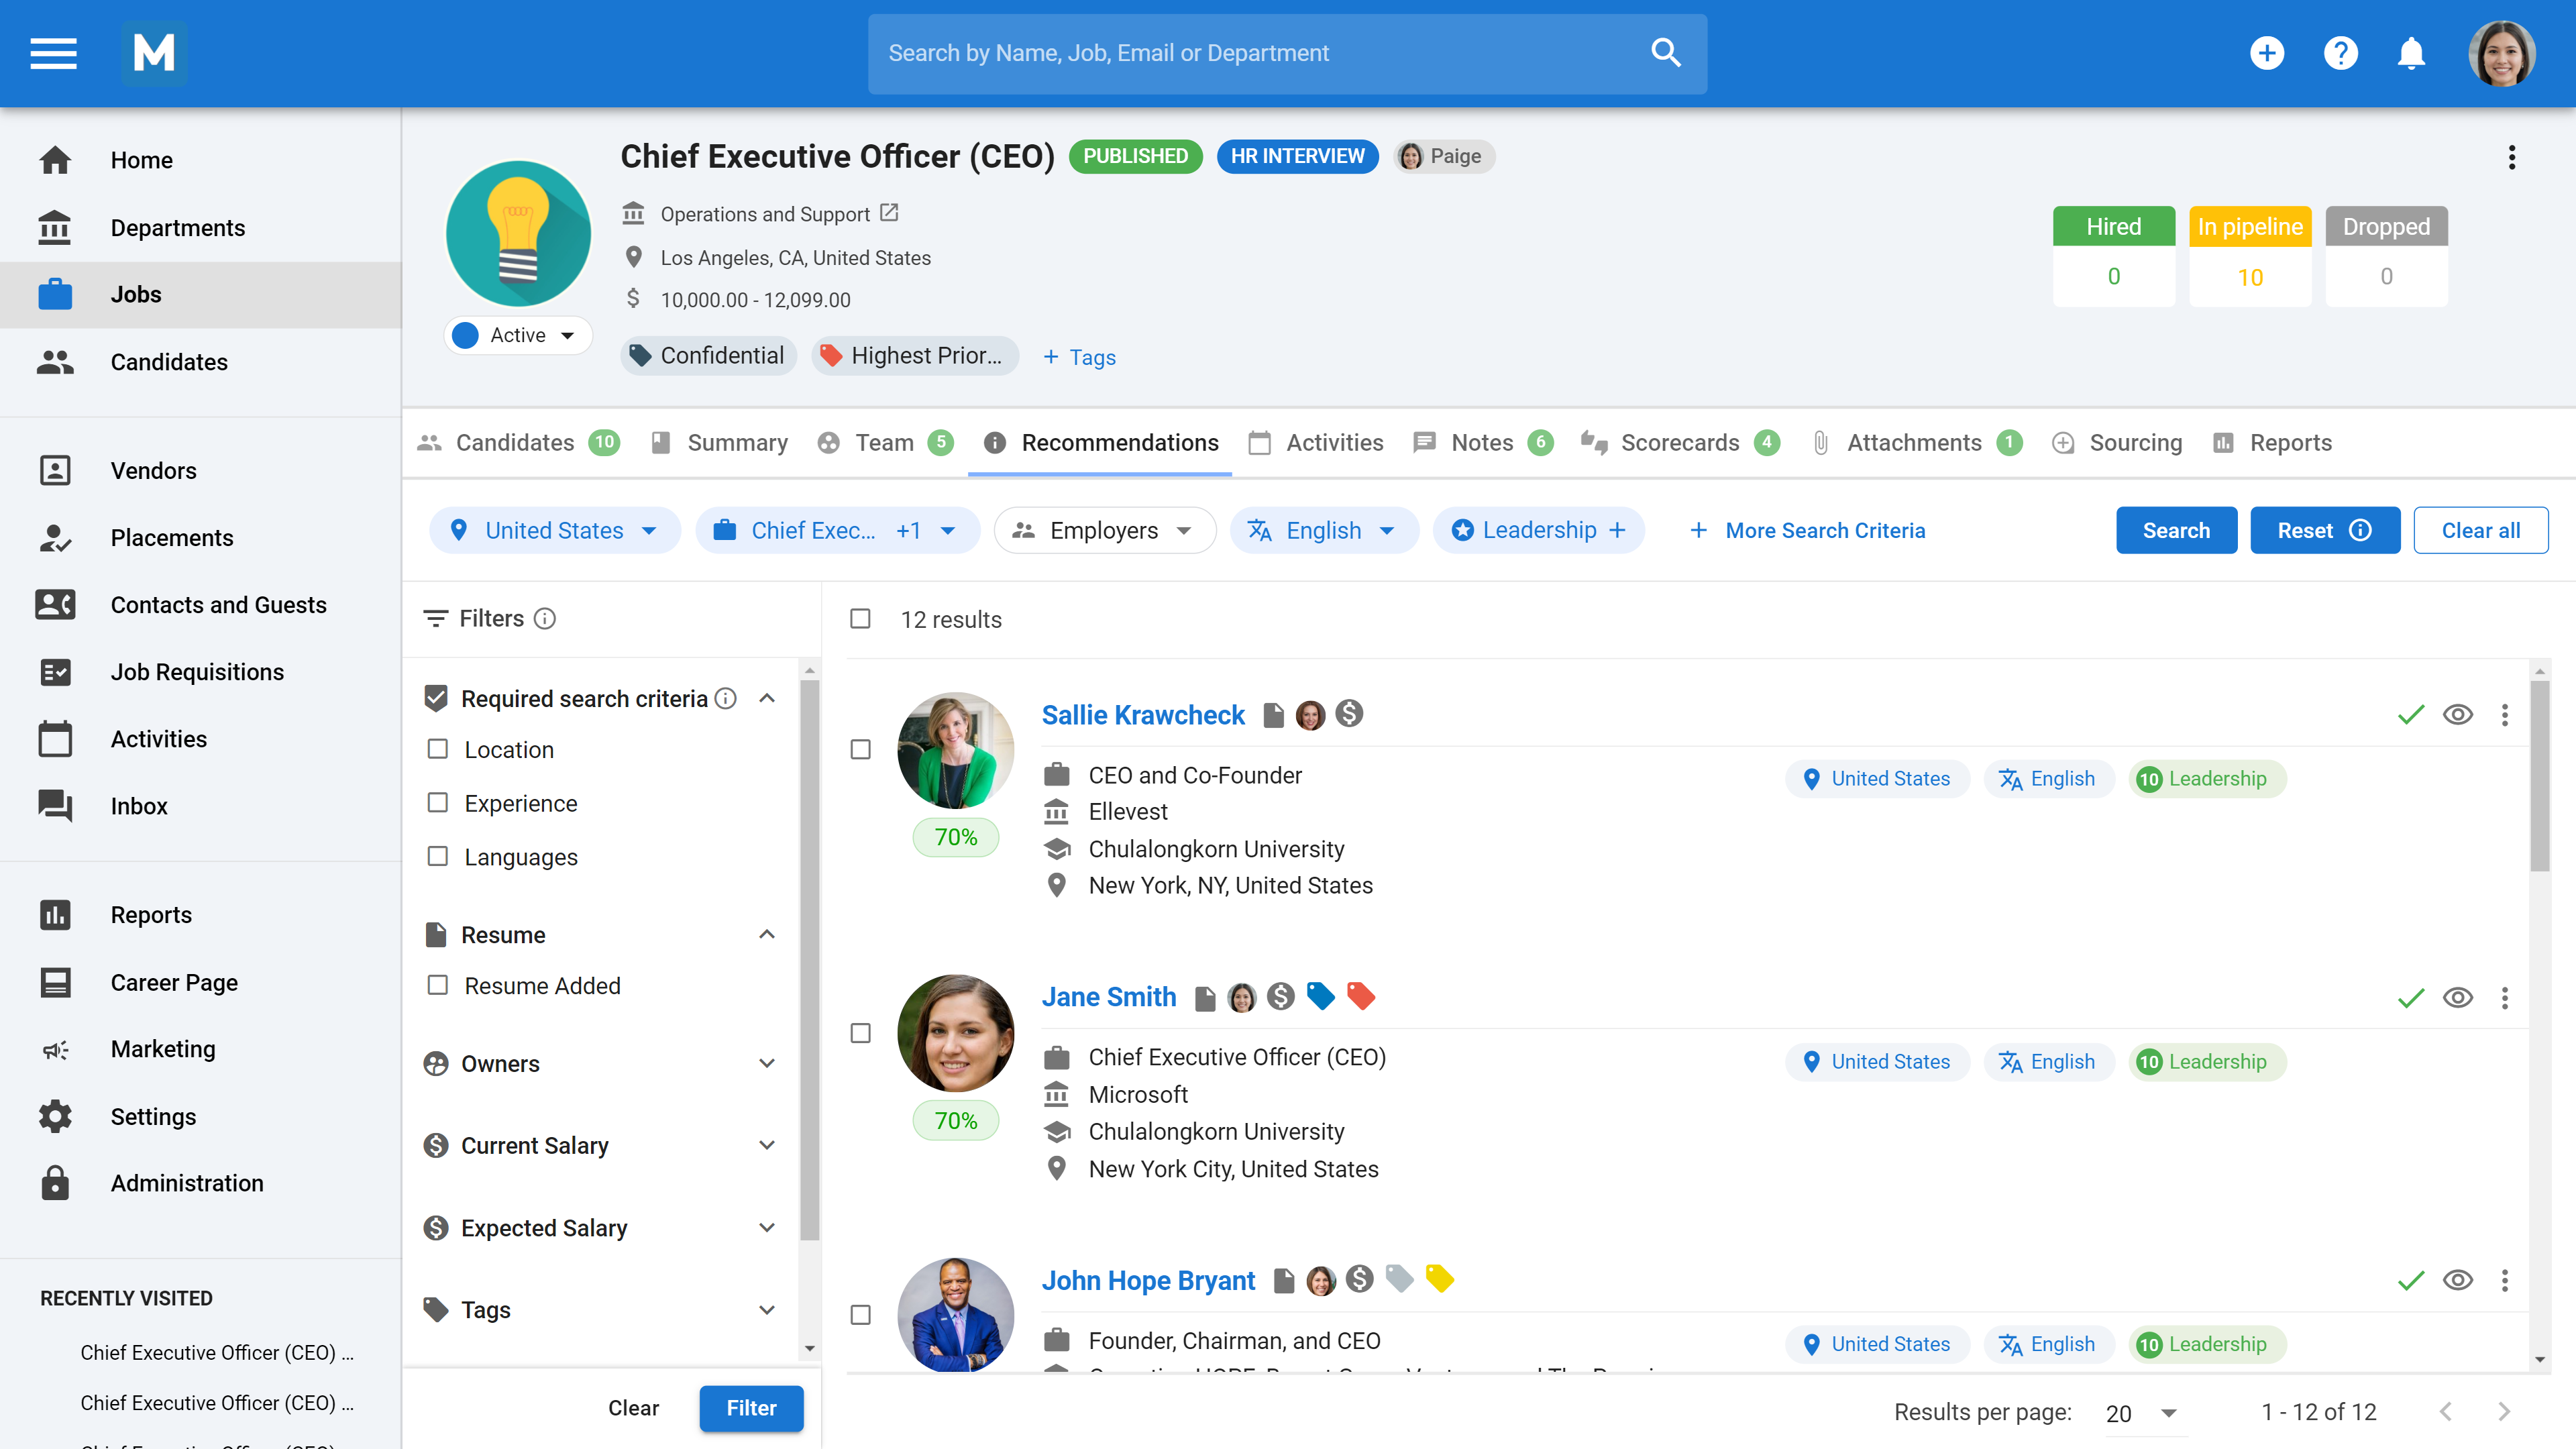The image size is (2576, 1449).
Task: Click the notifications bell icon
Action: [2411, 53]
